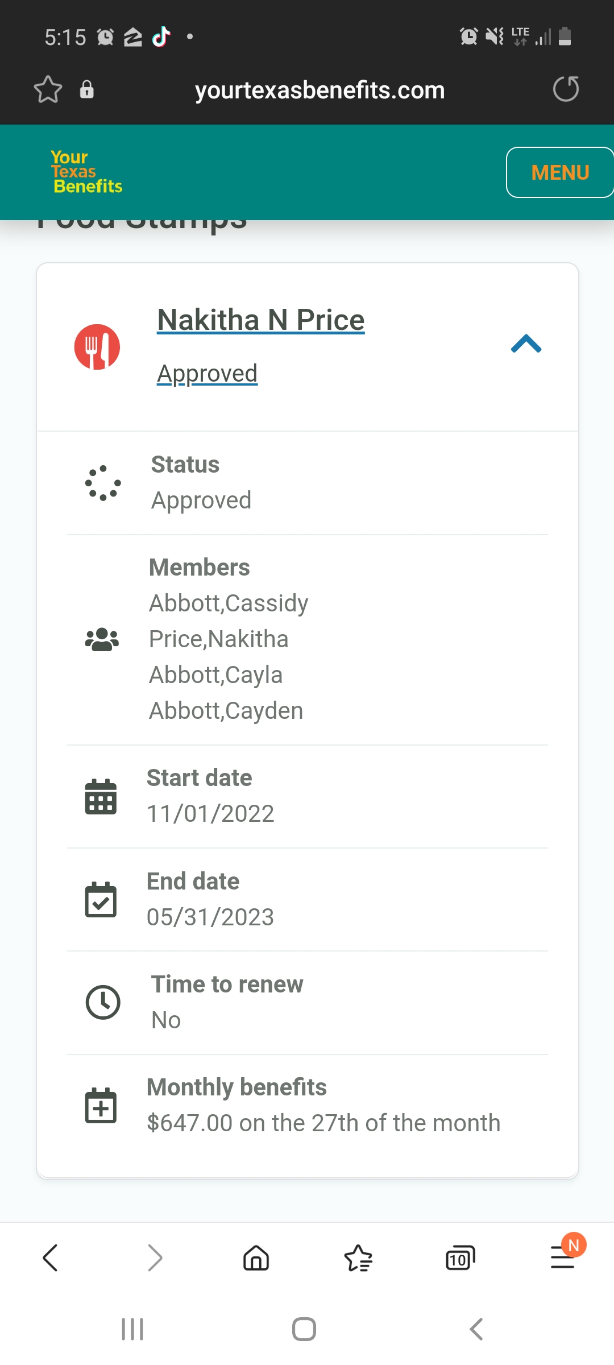Go forward with browser forward arrow
The width and height of the screenshot is (614, 1365).
(155, 1258)
